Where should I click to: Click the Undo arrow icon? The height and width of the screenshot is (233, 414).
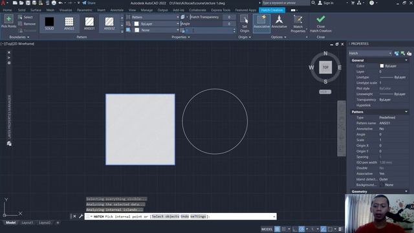coord(60,3)
